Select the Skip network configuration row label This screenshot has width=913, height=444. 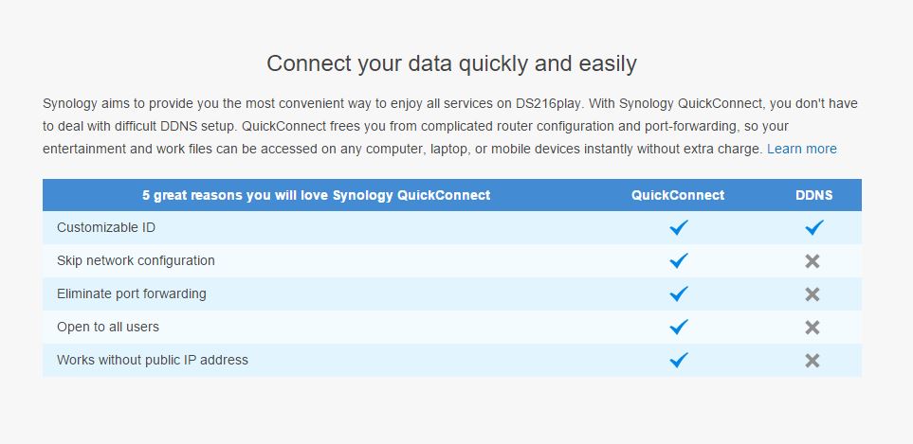click(x=136, y=260)
